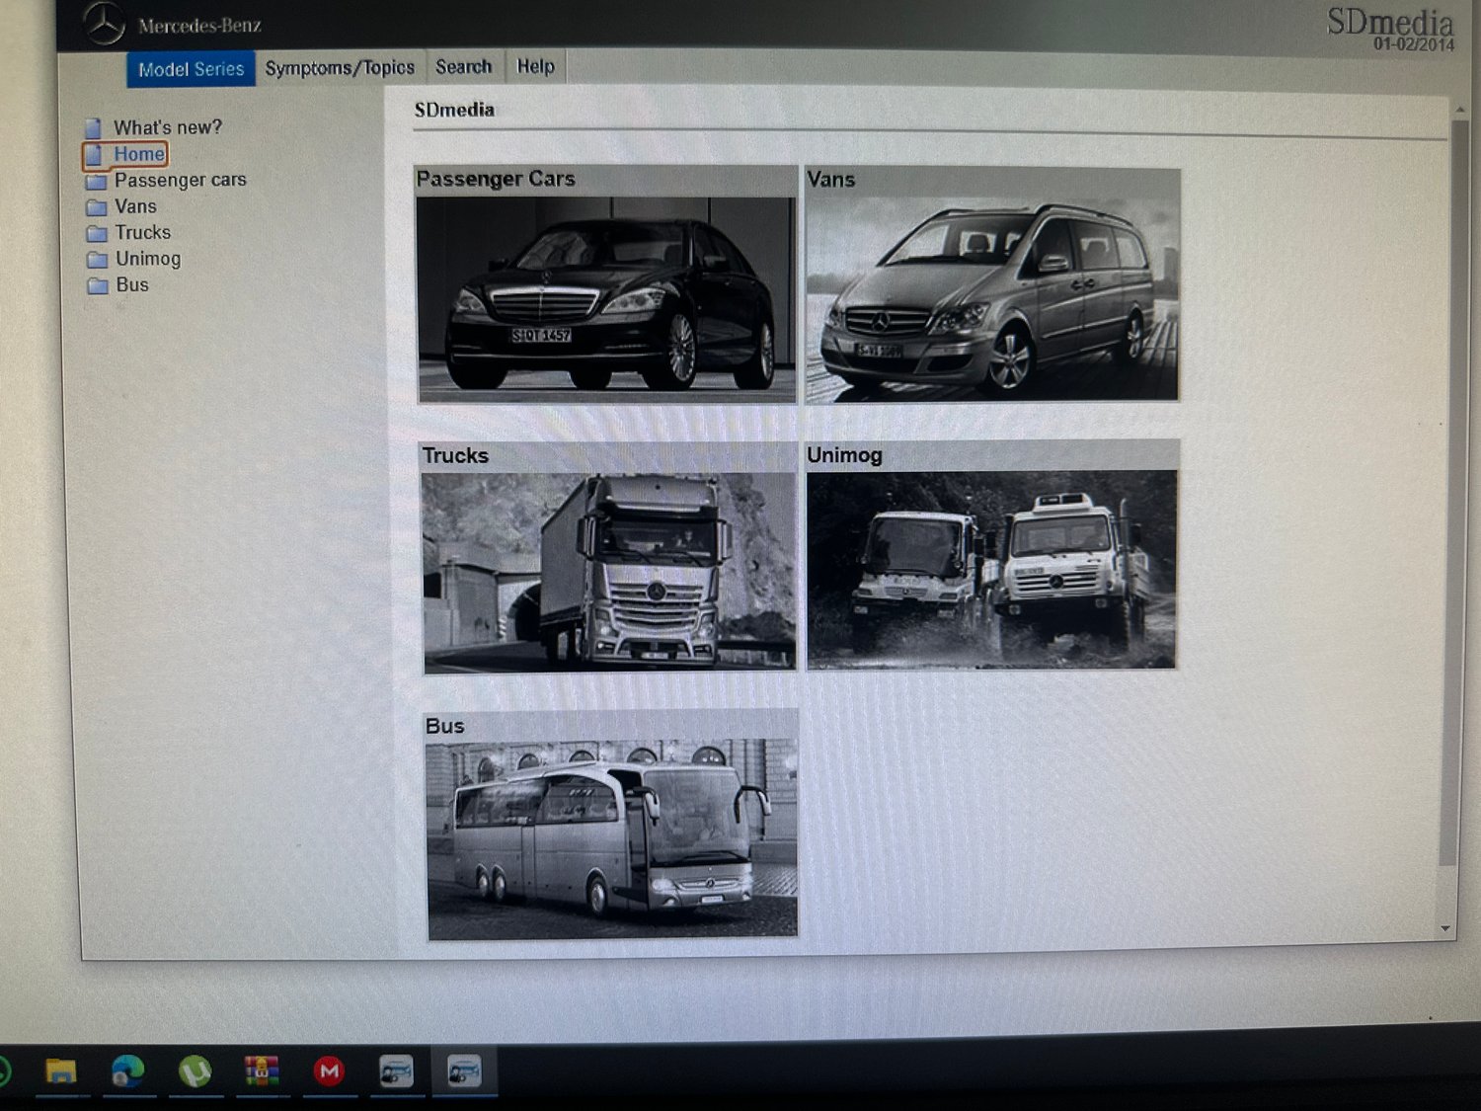Open the What's new? entry in sidebar
Image resolution: width=1481 pixels, height=1111 pixels.
coord(168,127)
